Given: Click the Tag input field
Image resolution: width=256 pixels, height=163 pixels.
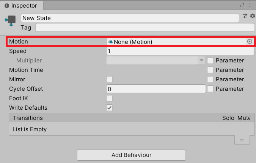Looking at the screenshot, I should click(144, 28).
